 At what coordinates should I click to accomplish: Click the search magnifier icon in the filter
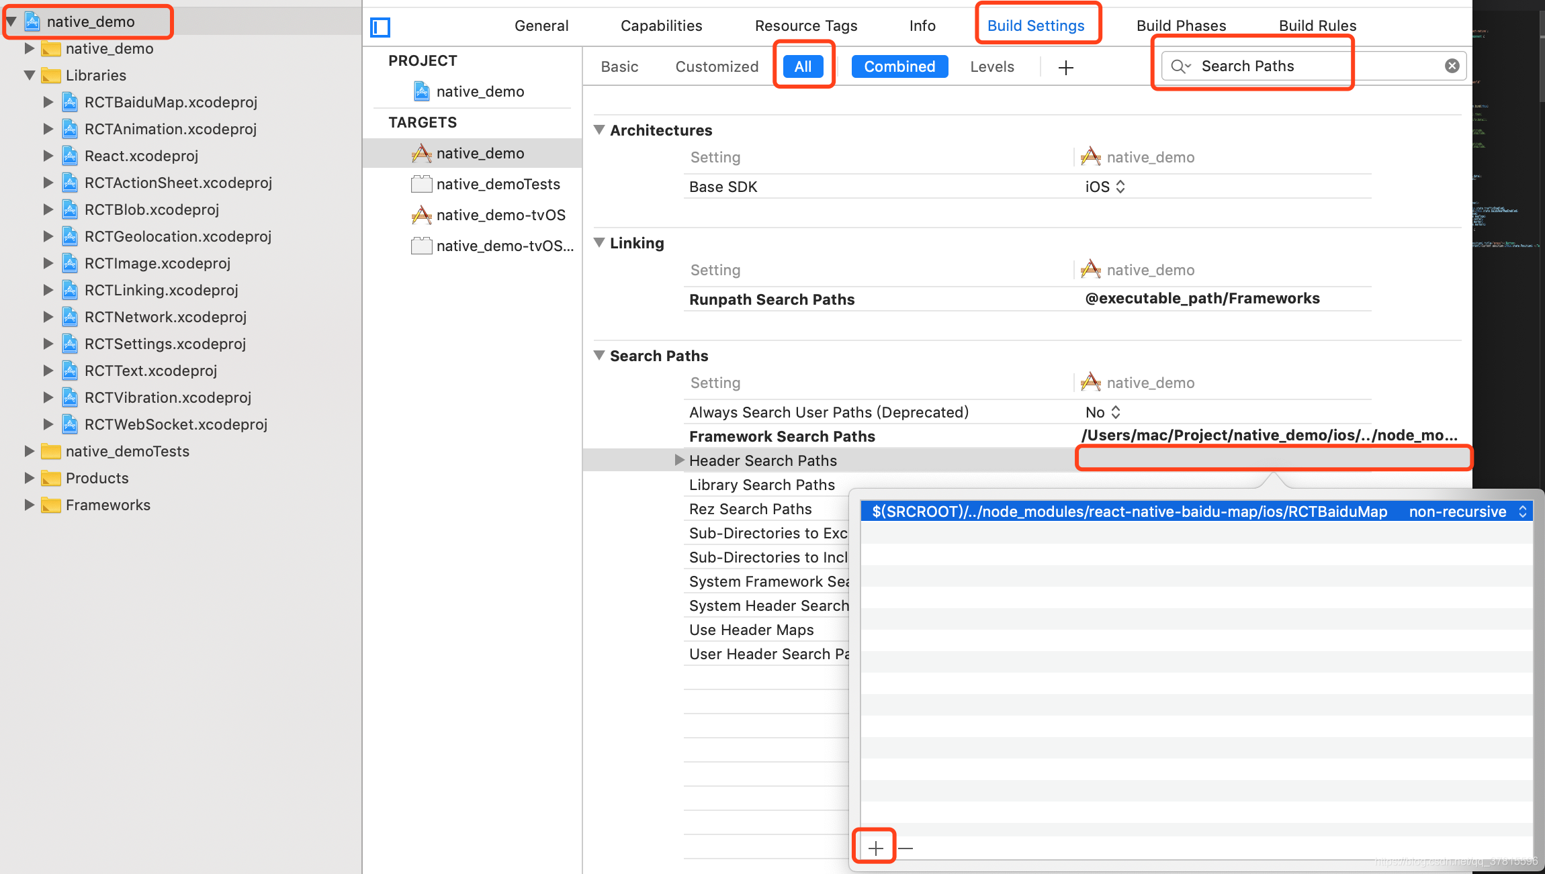tap(1180, 66)
